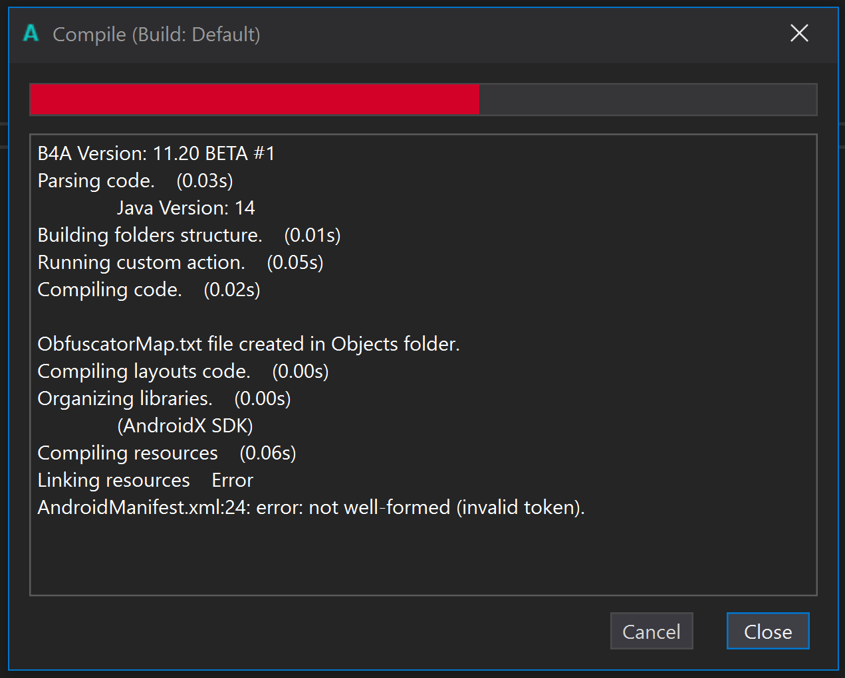Click the "Parsing code." log line
This screenshot has height=678, width=845.
(x=135, y=181)
